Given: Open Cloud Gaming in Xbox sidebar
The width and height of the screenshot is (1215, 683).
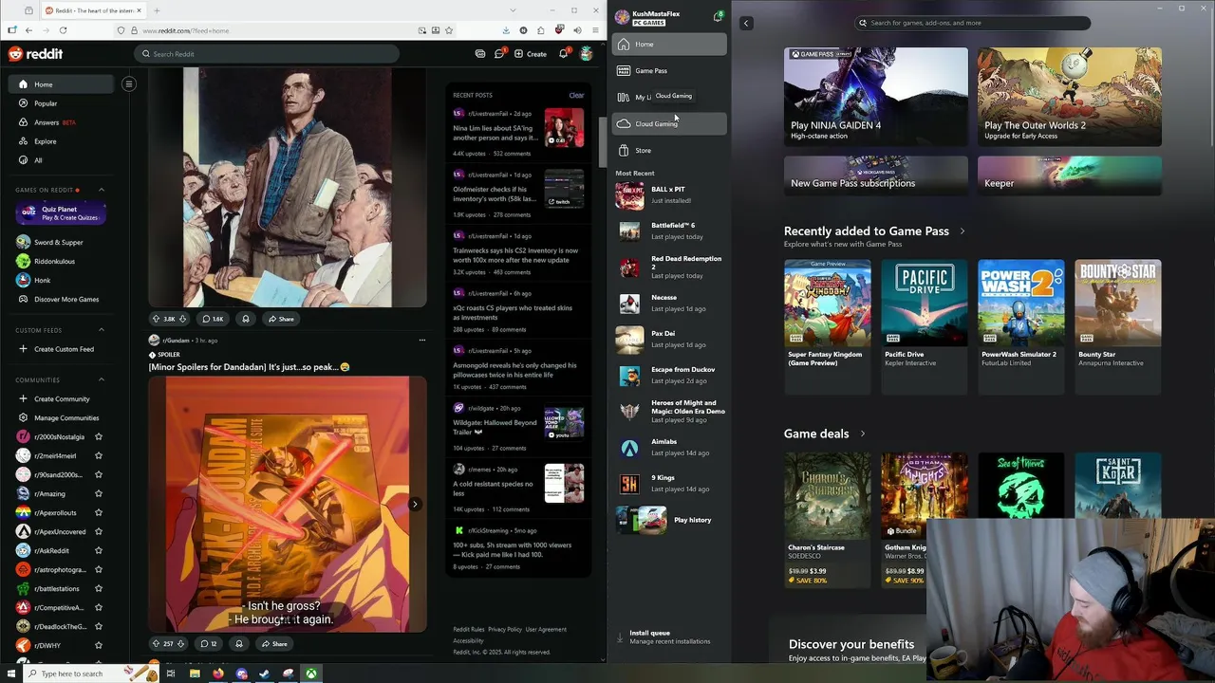Looking at the screenshot, I should click(669, 123).
